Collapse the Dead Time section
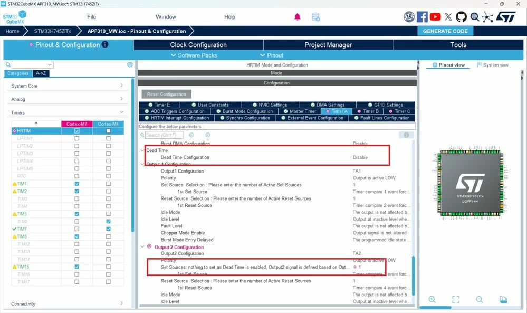 click(x=142, y=150)
